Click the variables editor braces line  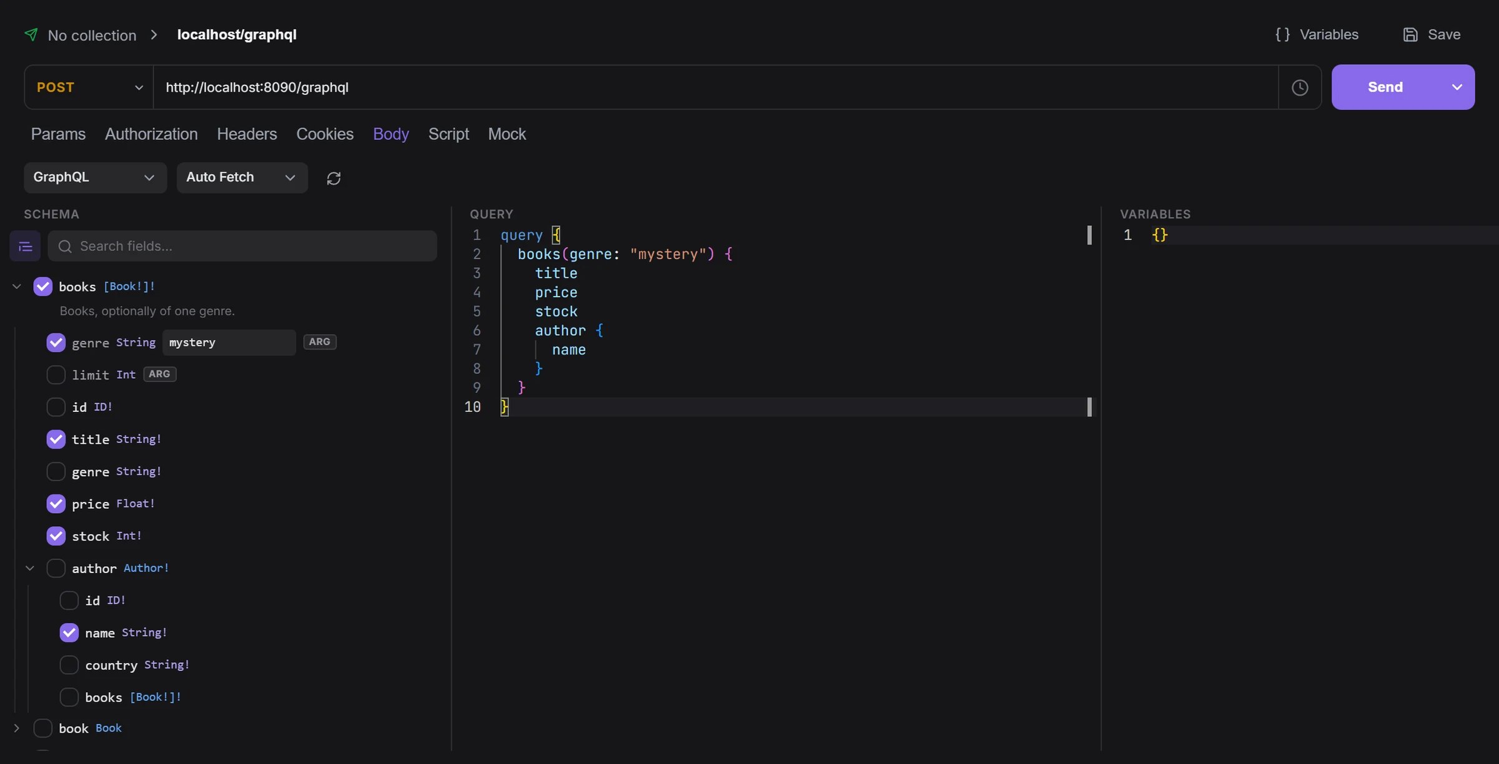point(1159,235)
